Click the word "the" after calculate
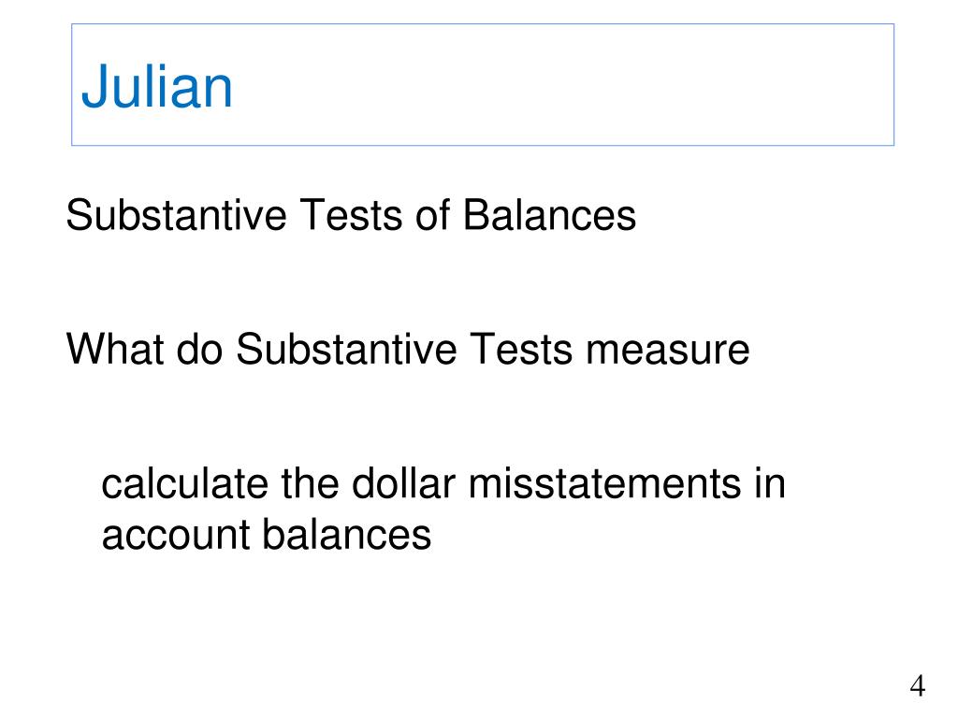958x718 pixels. click(x=310, y=483)
